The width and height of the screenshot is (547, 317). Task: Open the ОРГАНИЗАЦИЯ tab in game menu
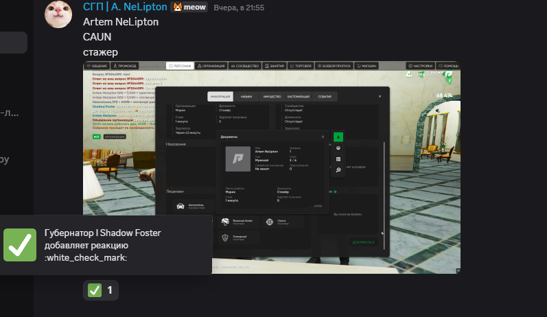[x=212, y=66]
